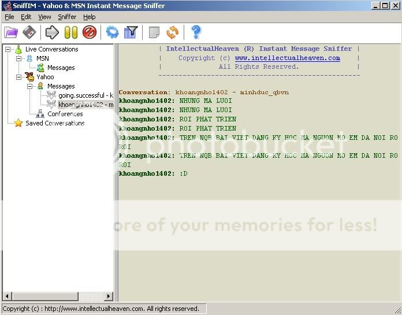Click the floppy disk save icon

pyautogui.click(x=29, y=32)
